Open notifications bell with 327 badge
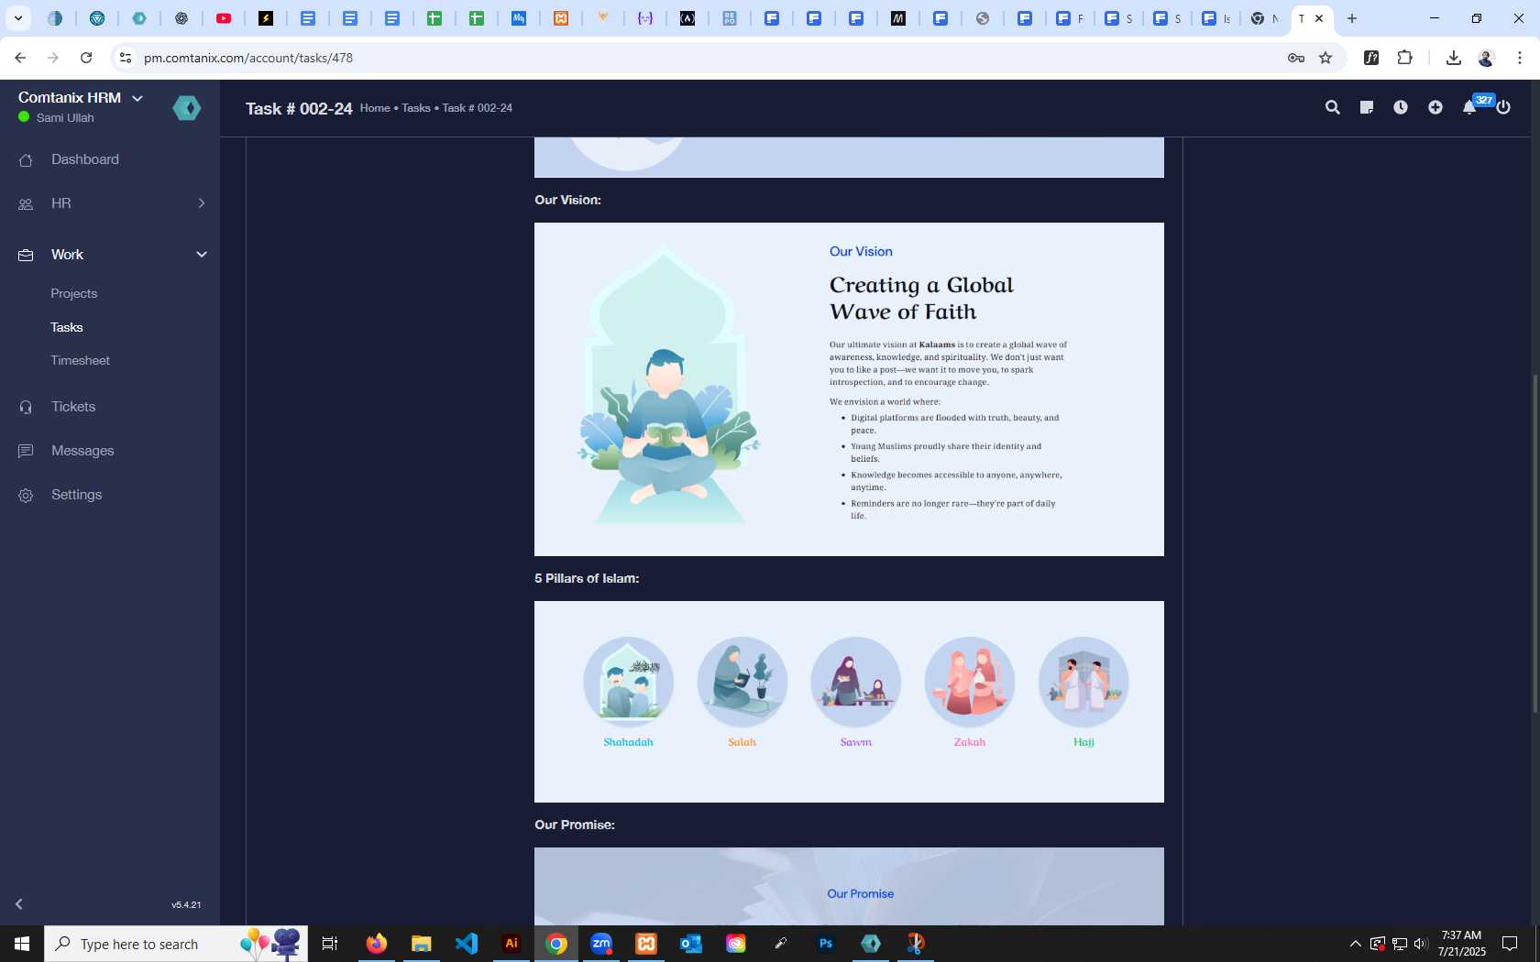Image resolution: width=1540 pixels, height=962 pixels. click(1470, 106)
